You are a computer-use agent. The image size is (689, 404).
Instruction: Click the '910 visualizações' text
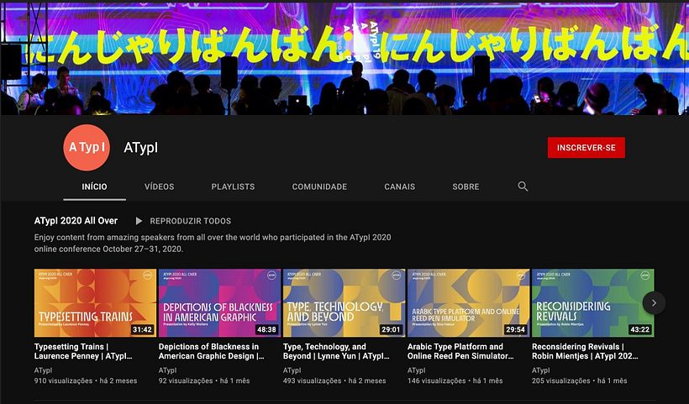pyautogui.click(x=63, y=380)
